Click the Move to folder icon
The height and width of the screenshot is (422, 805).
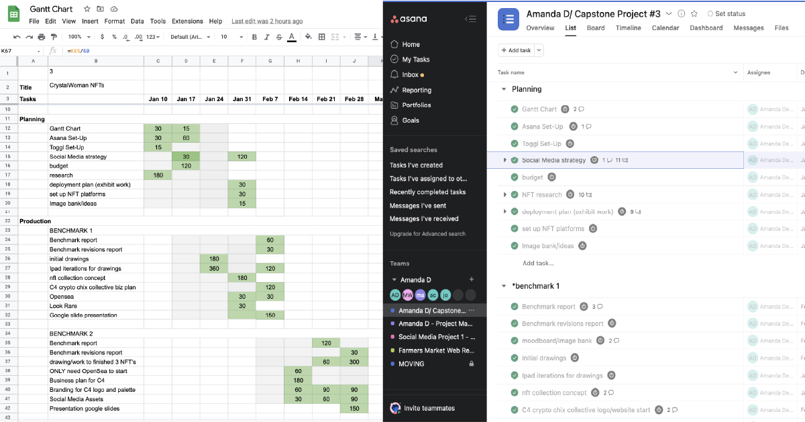tap(100, 9)
